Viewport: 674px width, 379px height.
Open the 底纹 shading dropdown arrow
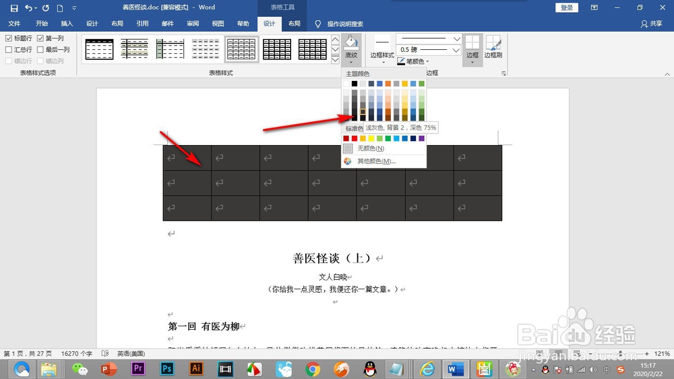pos(351,62)
